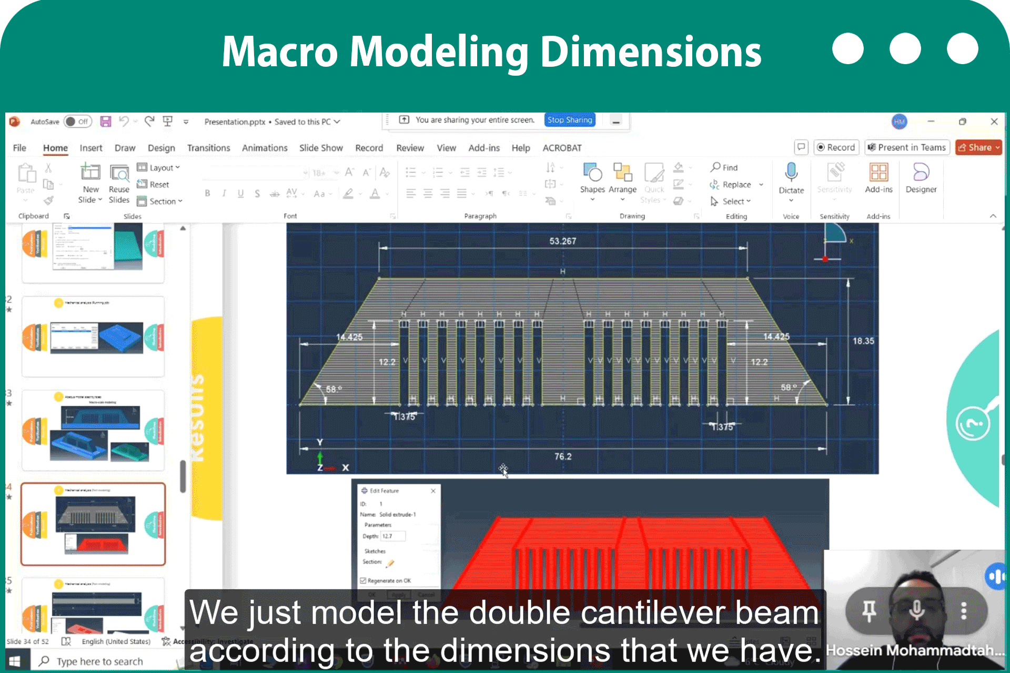
Task: Expand Share button dropdown
Action: point(997,148)
